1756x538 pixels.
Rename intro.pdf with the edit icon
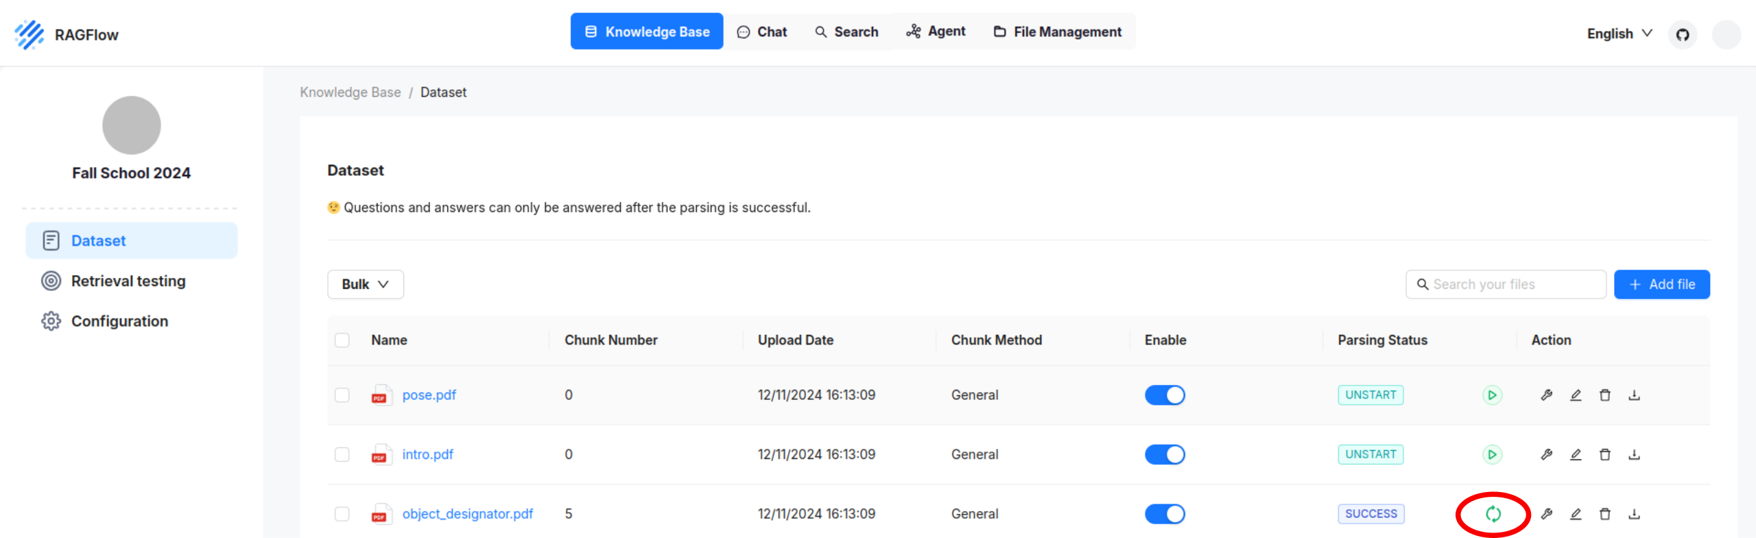pyautogui.click(x=1576, y=454)
